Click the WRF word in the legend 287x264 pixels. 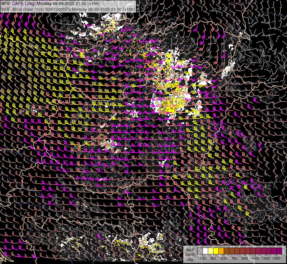(x=190, y=250)
